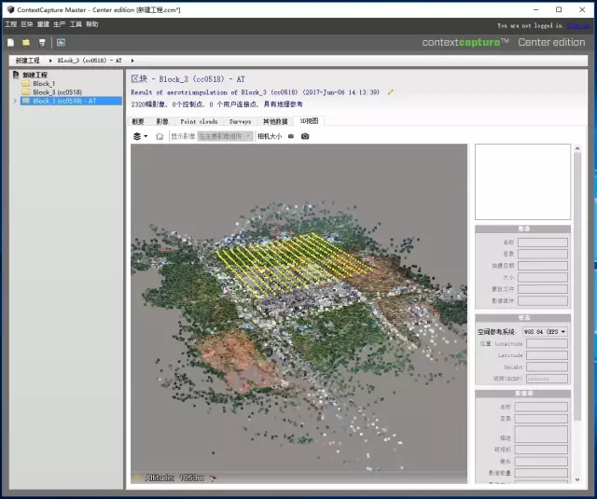
Task: Open the 显示影像 photo display dropdown
Action: click(225, 136)
